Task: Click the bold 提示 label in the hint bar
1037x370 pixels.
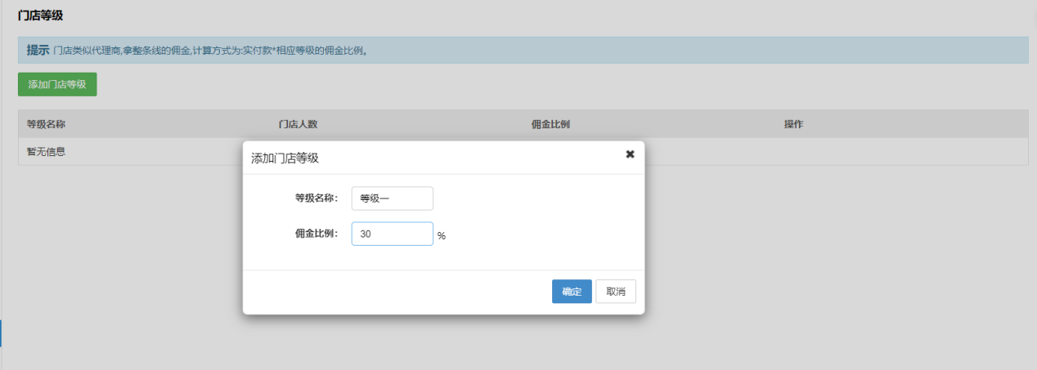Action: 38,50
